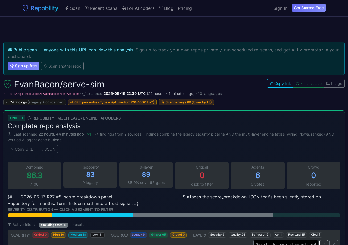
Task: Click the Get Started Free button
Action: 309,8
